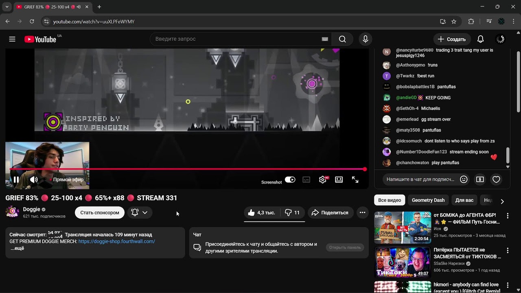
Task: Reload the current page
Action: (x=32, y=22)
